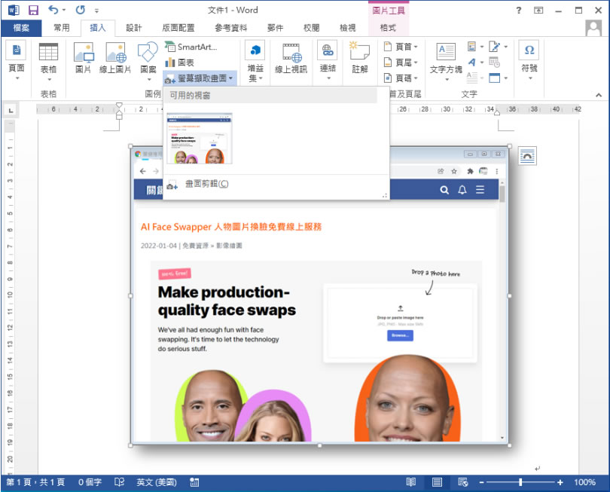
Task: Open layout options icon beside picture
Action: (x=527, y=155)
